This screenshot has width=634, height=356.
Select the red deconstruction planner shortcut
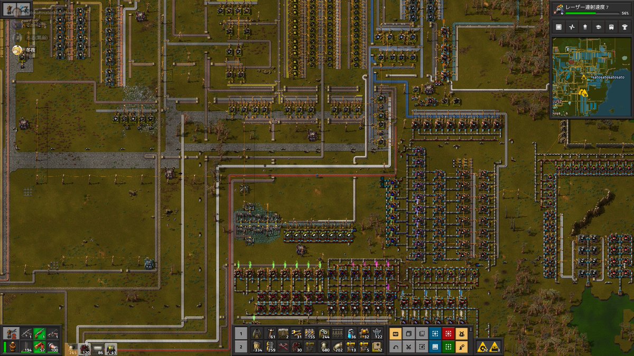point(447,333)
